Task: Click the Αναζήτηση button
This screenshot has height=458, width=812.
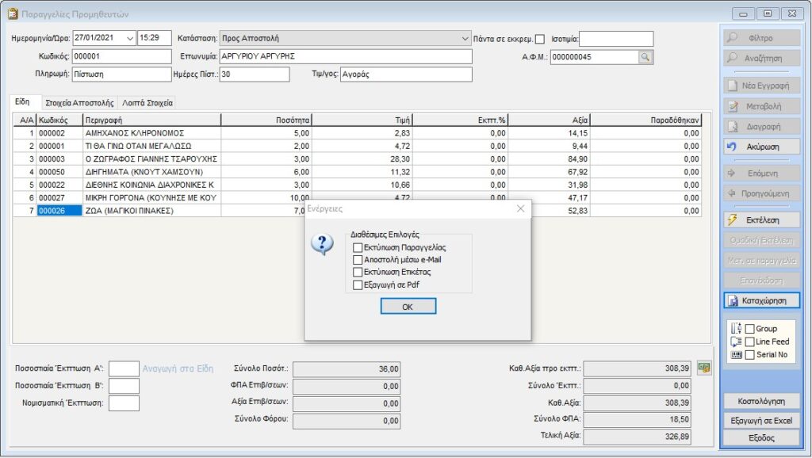Action: click(761, 58)
